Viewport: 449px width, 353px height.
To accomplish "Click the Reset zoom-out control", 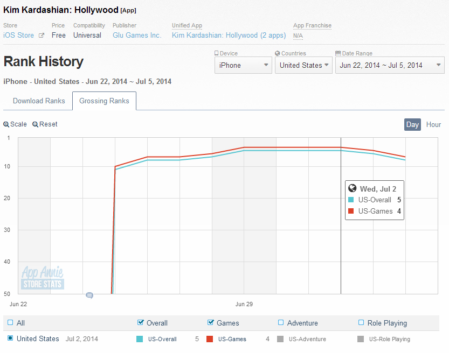I will coord(45,124).
